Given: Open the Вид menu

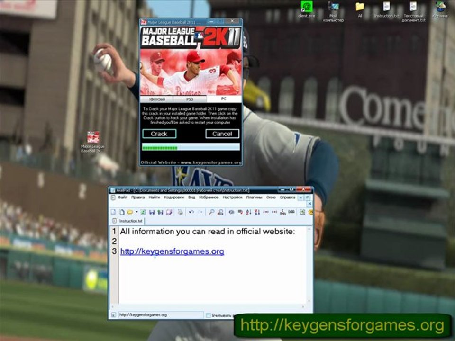Looking at the screenshot, I should [x=191, y=197].
